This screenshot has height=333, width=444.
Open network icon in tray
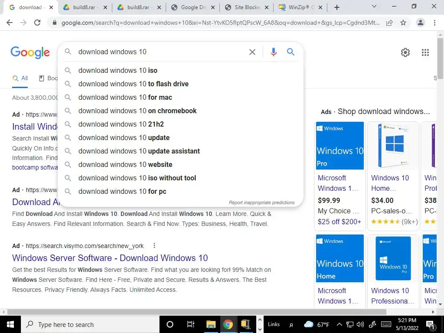(x=350, y=324)
